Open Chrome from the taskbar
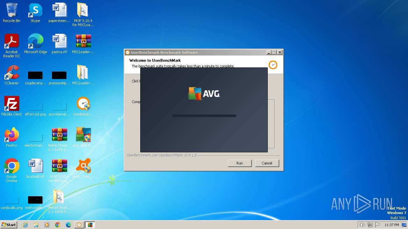 point(58,225)
